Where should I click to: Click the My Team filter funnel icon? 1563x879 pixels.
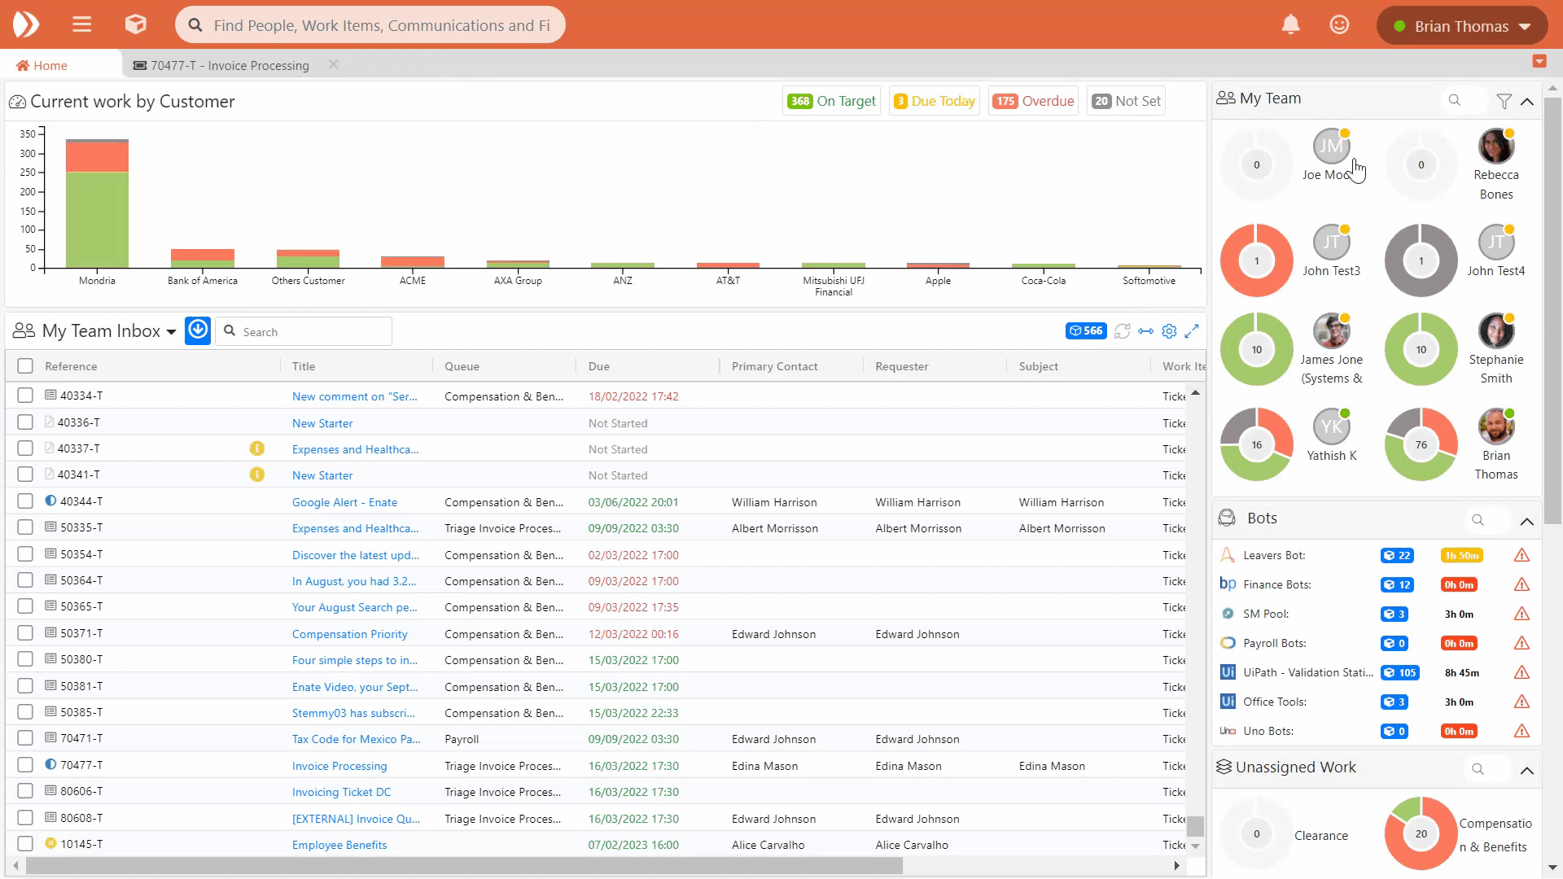(x=1504, y=101)
